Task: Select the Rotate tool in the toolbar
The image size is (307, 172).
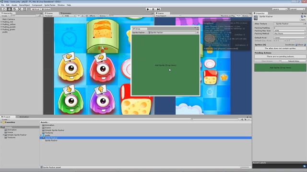Action: [x=14, y=9]
